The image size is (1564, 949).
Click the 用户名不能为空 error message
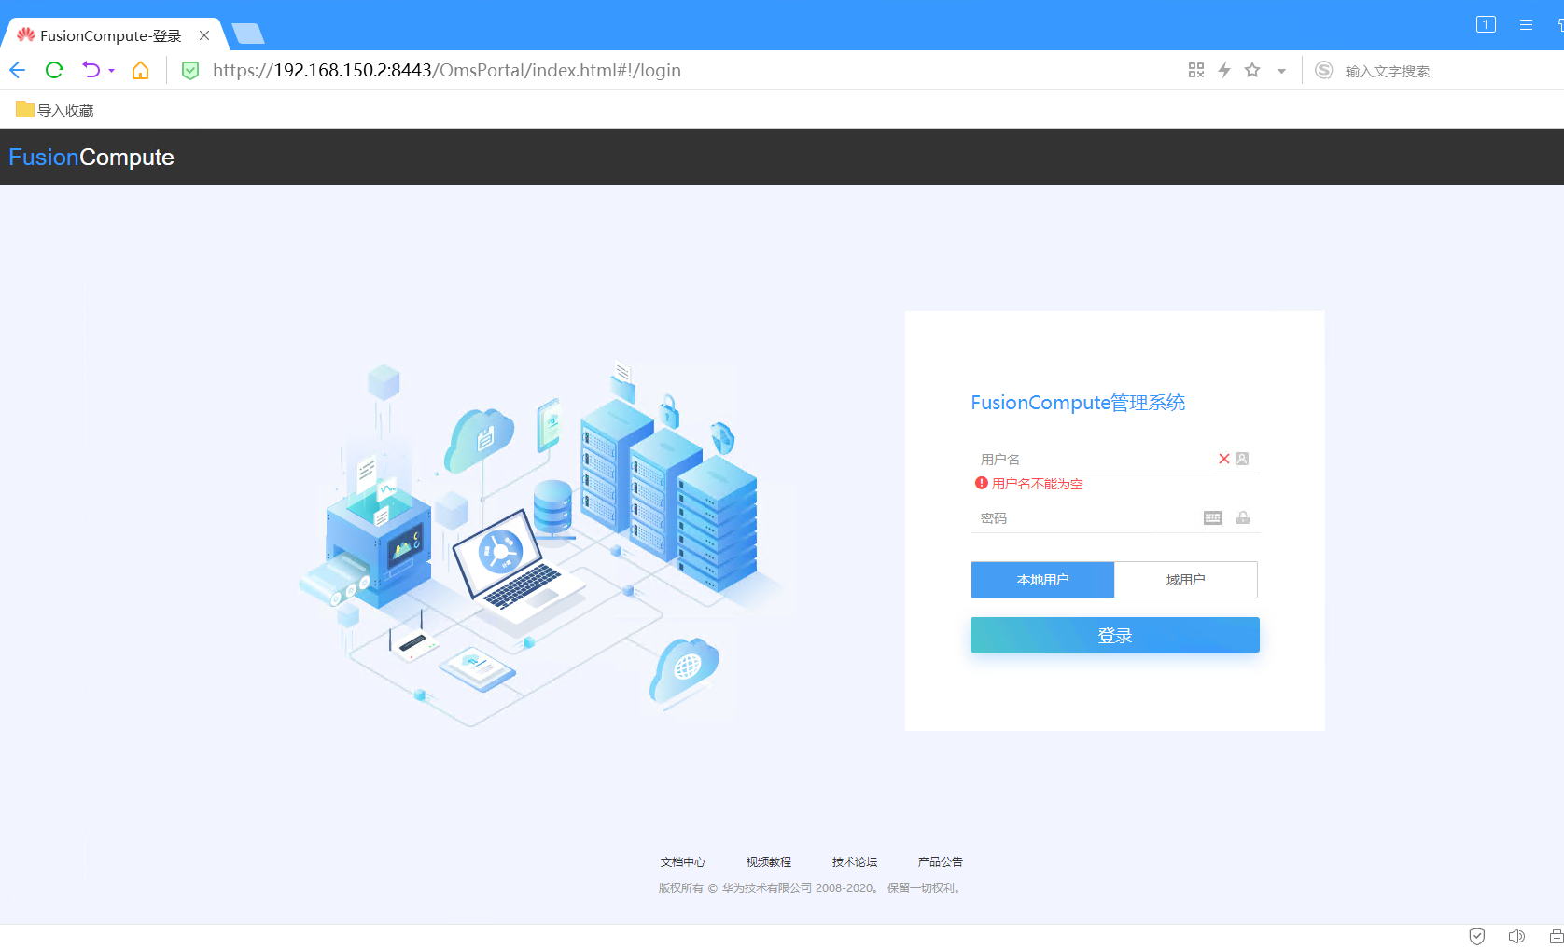tap(1038, 484)
